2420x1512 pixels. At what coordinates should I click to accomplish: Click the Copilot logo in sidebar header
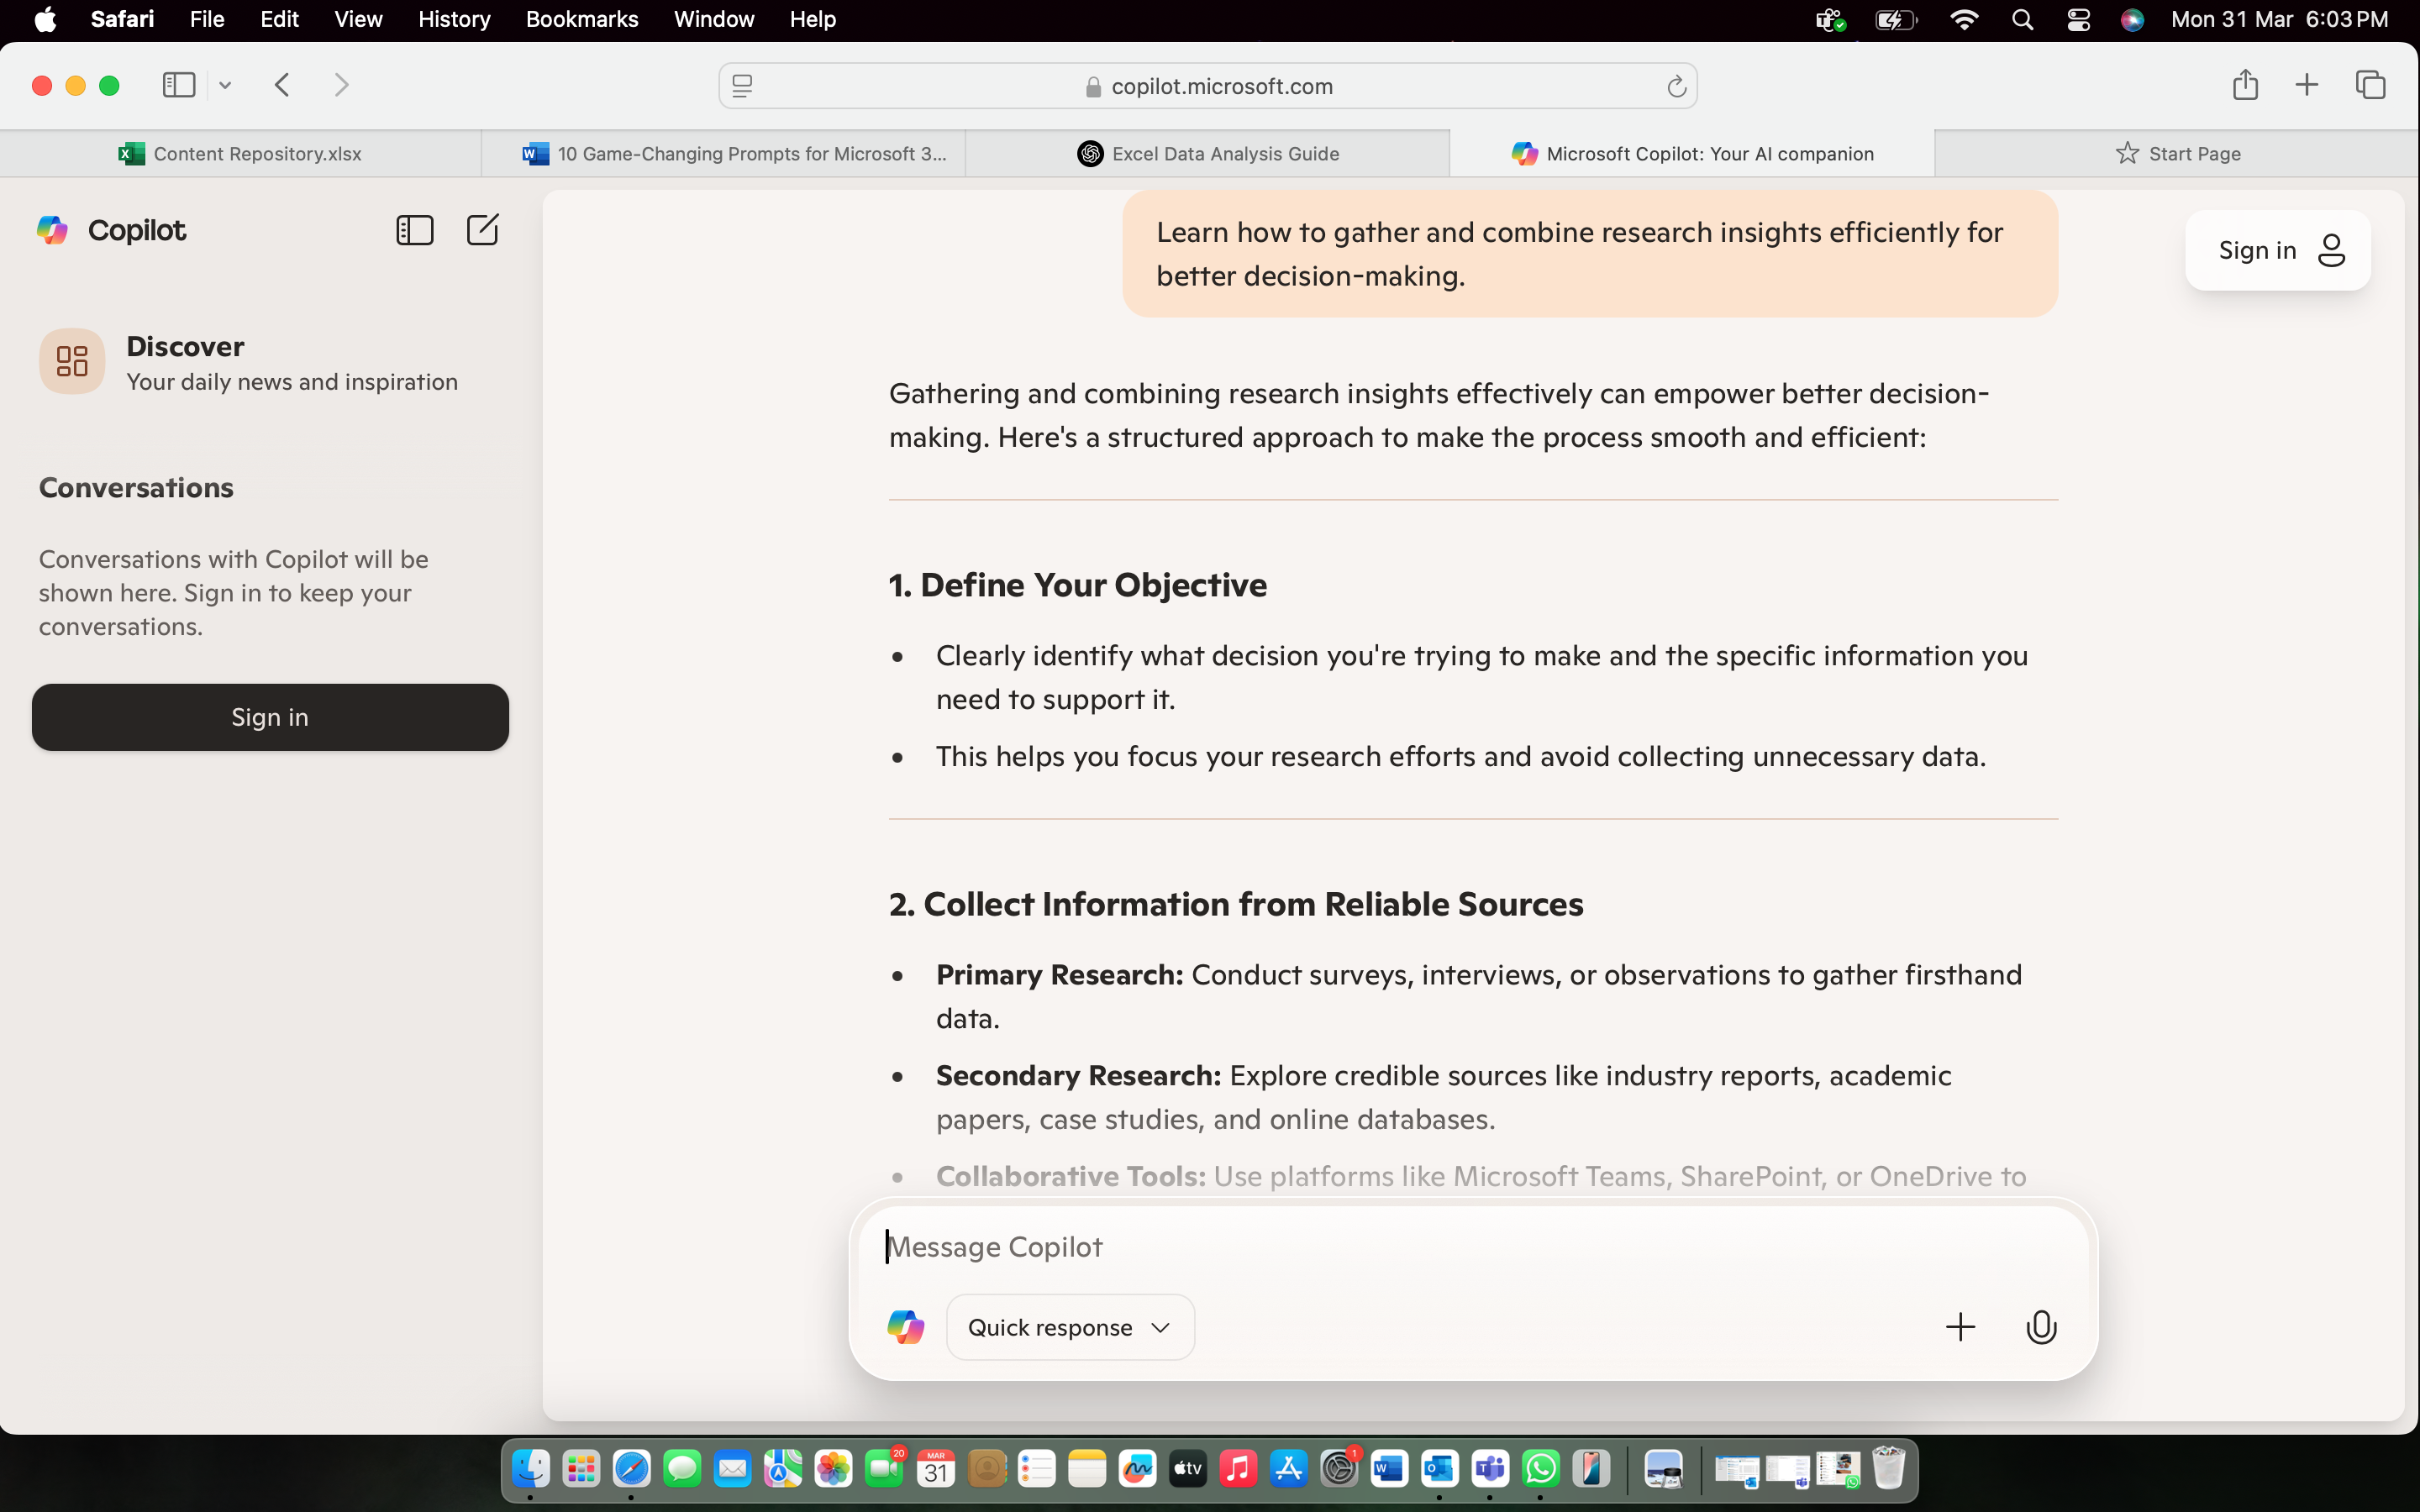[x=52, y=230]
